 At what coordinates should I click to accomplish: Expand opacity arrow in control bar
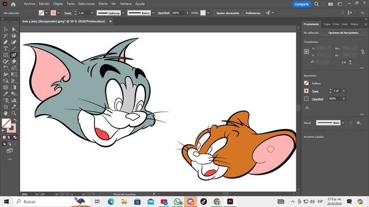[187, 13]
